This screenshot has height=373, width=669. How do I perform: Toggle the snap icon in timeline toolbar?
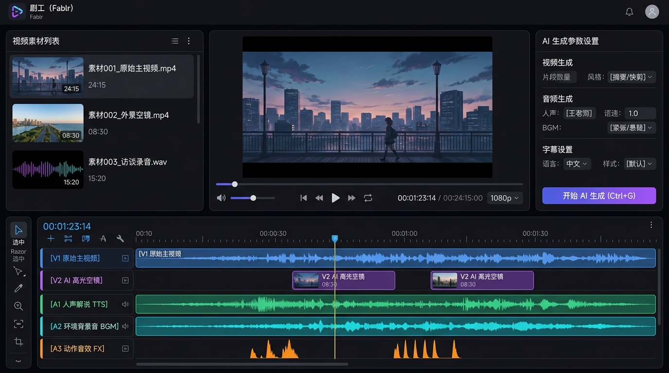coord(68,238)
